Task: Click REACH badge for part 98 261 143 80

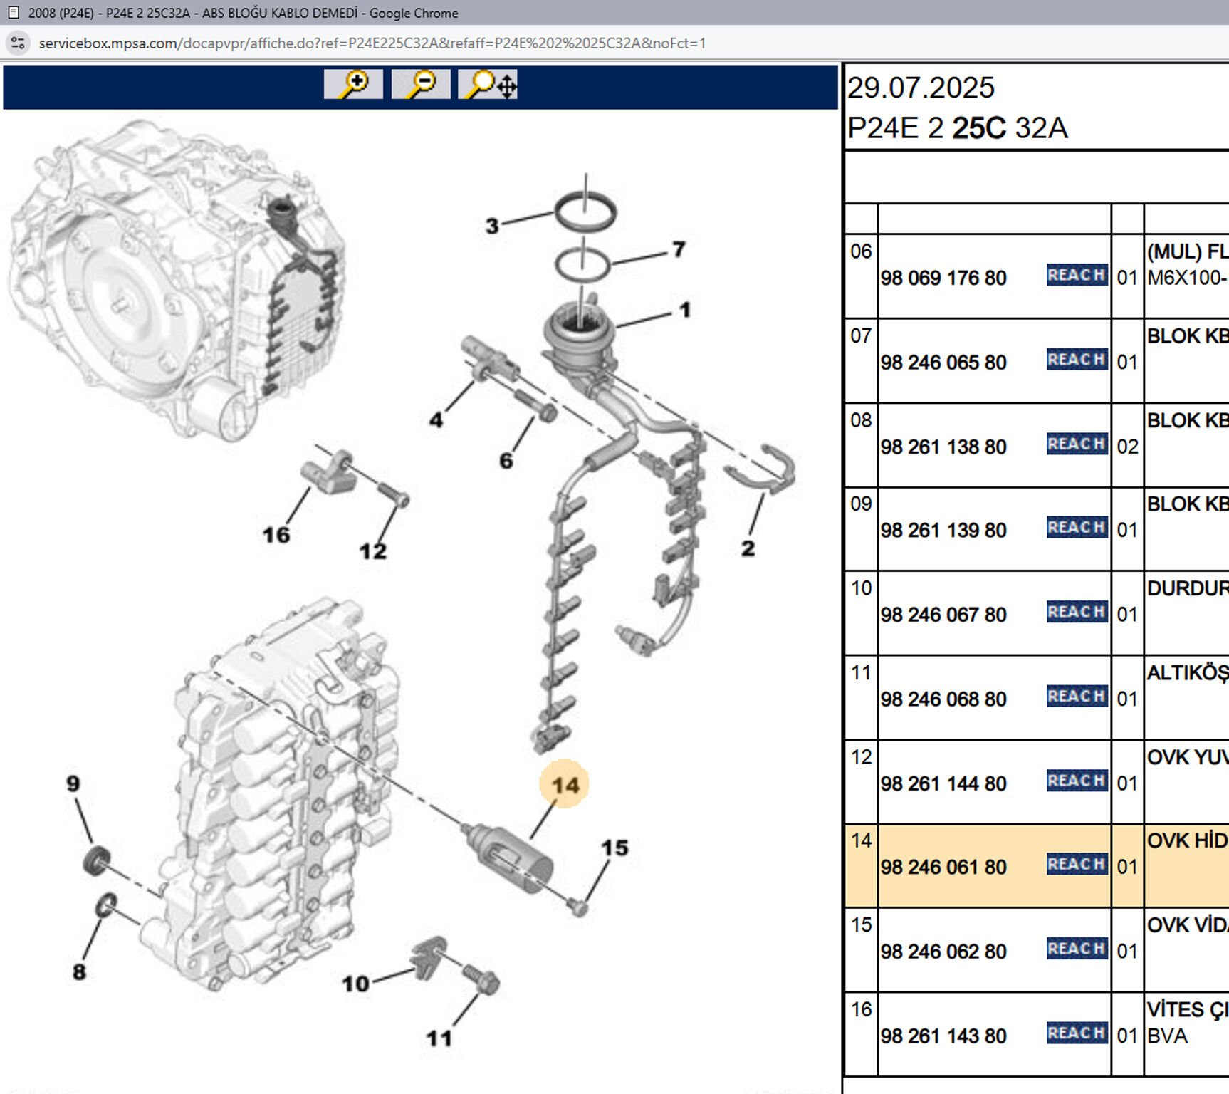Action: [1076, 1033]
